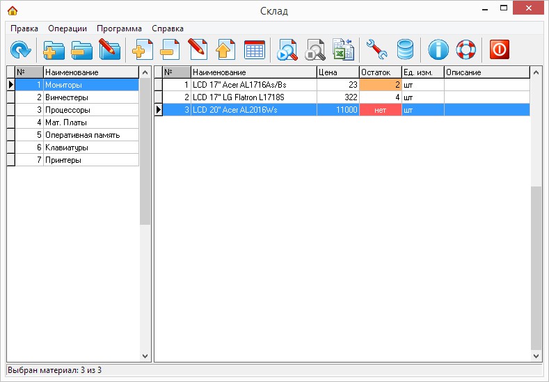549x382 pixels.
Task: Click the red stock cell 'нет'
Action: click(380, 110)
